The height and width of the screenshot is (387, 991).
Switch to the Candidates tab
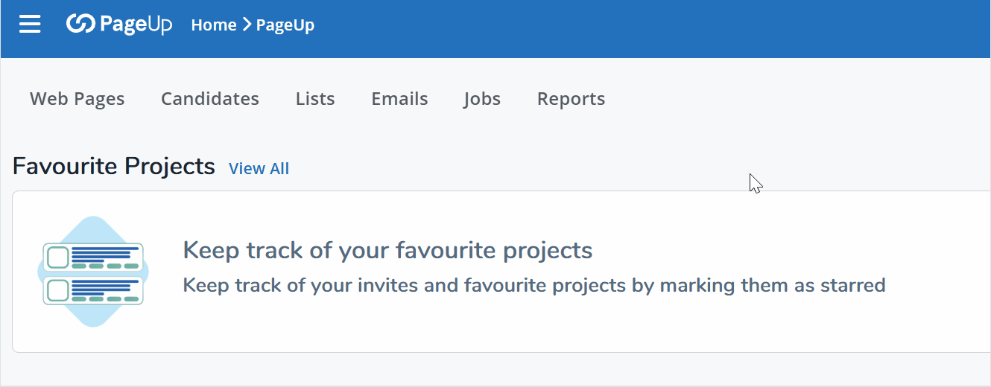(x=210, y=99)
